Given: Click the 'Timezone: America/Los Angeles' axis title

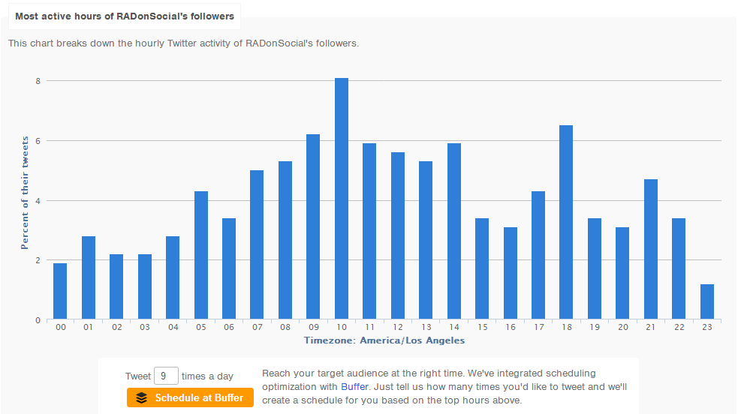Looking at the screenshot, I should tap(384, 340).
